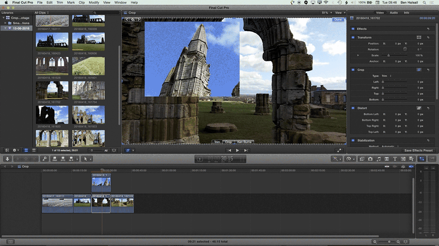Viewport: 439px width, 246px height.
Task: Switch to the Audio inspector tab
Action: [x=394, y=13]
